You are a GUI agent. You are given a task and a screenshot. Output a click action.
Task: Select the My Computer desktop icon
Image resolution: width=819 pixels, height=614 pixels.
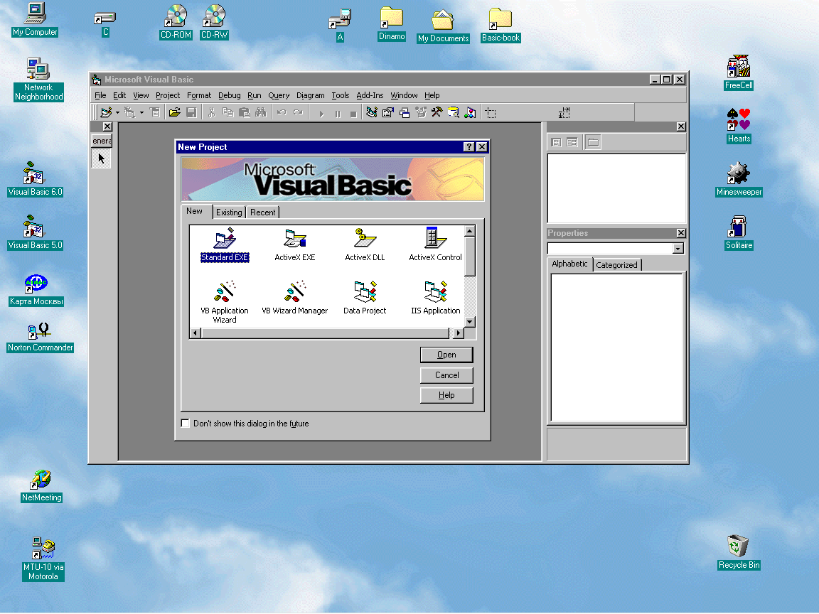(x=35, y=19)
